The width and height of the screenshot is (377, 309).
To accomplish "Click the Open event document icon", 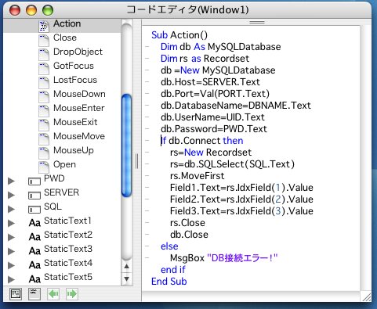I will click(x=44, y=167).
